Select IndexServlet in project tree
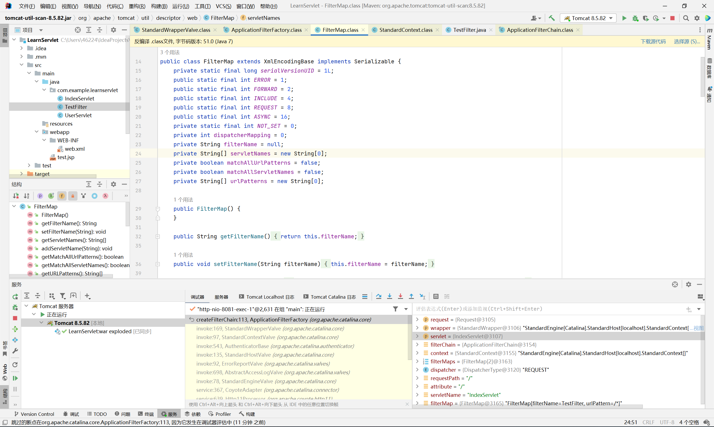 pyautogui.click(x=79, y=99)
